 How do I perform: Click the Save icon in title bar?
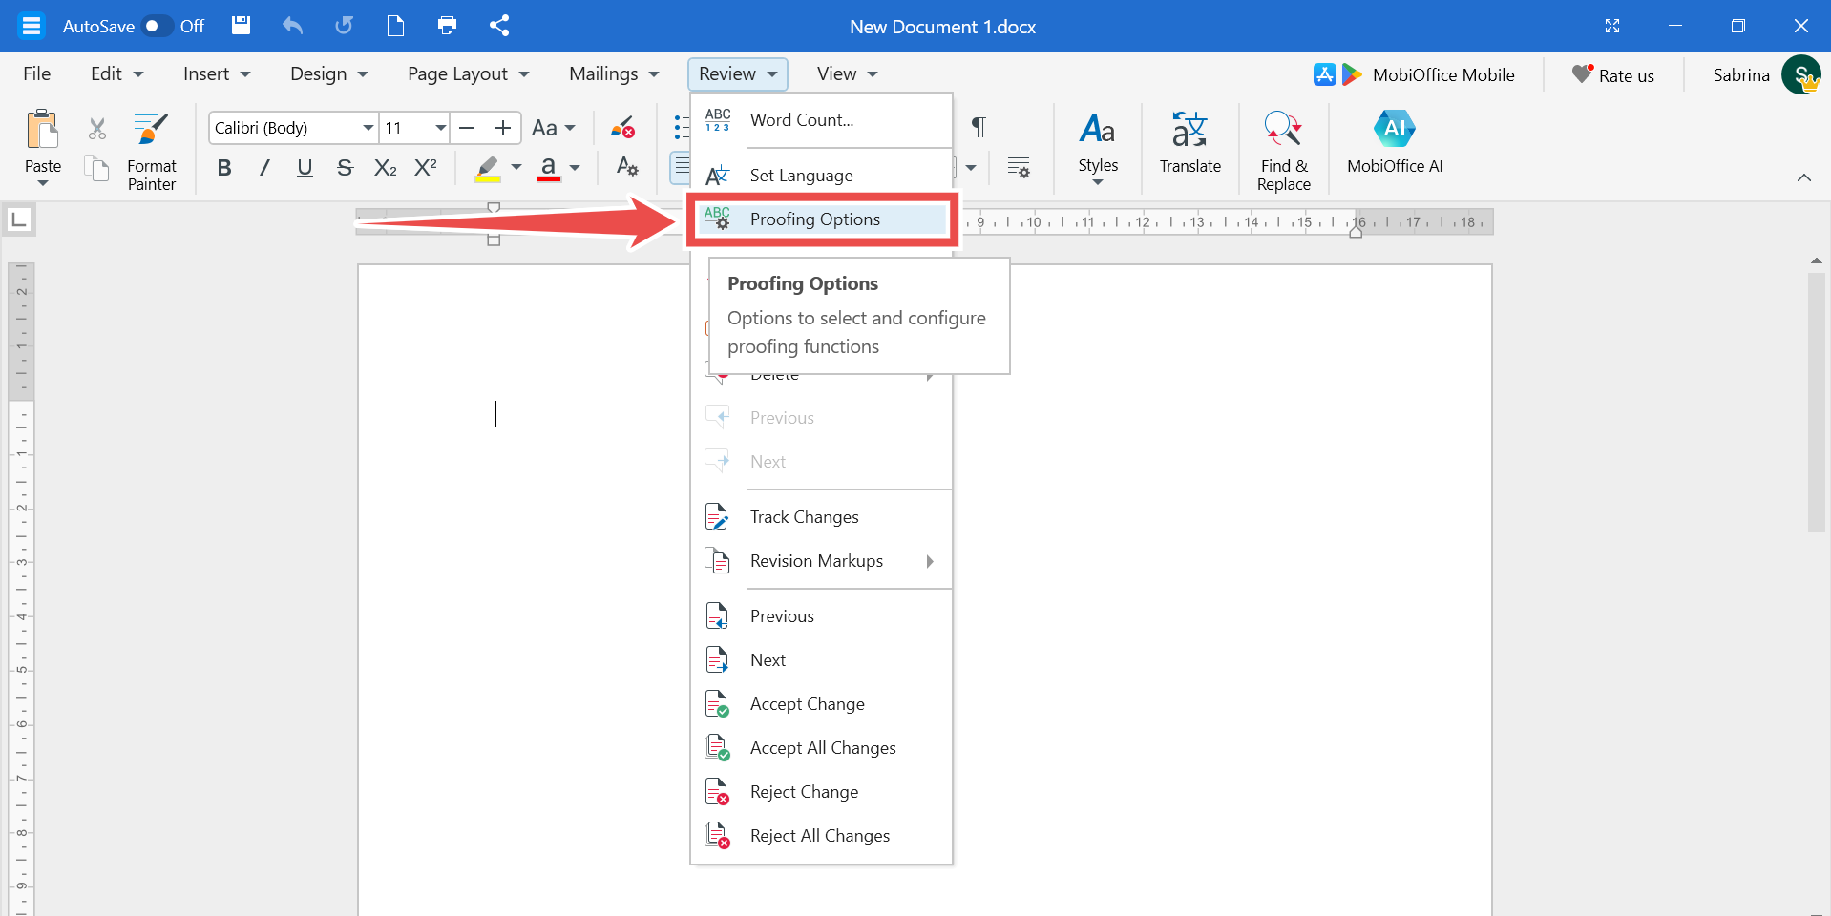pos(241,26)
